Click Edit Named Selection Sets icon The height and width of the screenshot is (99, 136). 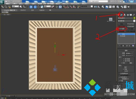[x=78, y=7]
